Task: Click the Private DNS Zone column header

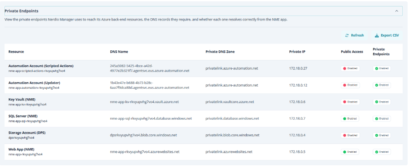Action: pos(220,52)
